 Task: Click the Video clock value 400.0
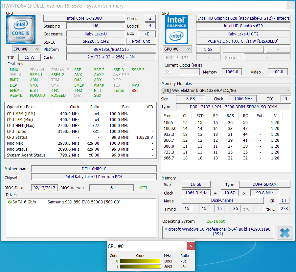pyautogui.click(x=278, y=72)
